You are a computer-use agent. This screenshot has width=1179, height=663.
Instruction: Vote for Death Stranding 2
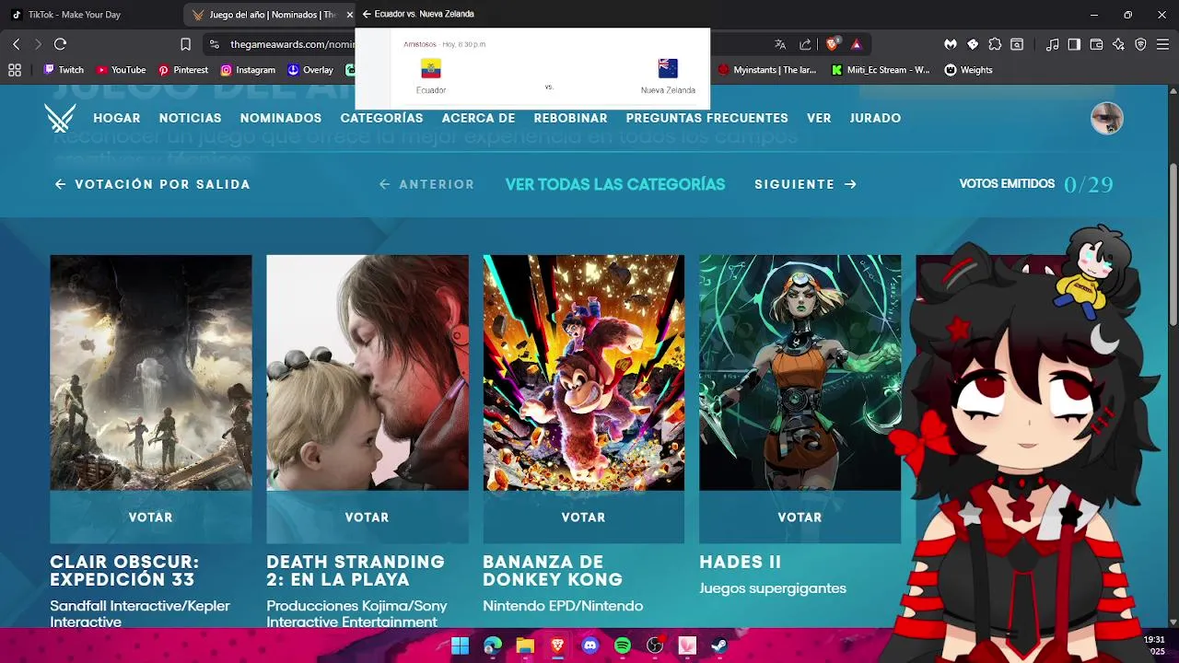[x=367, y=518]
